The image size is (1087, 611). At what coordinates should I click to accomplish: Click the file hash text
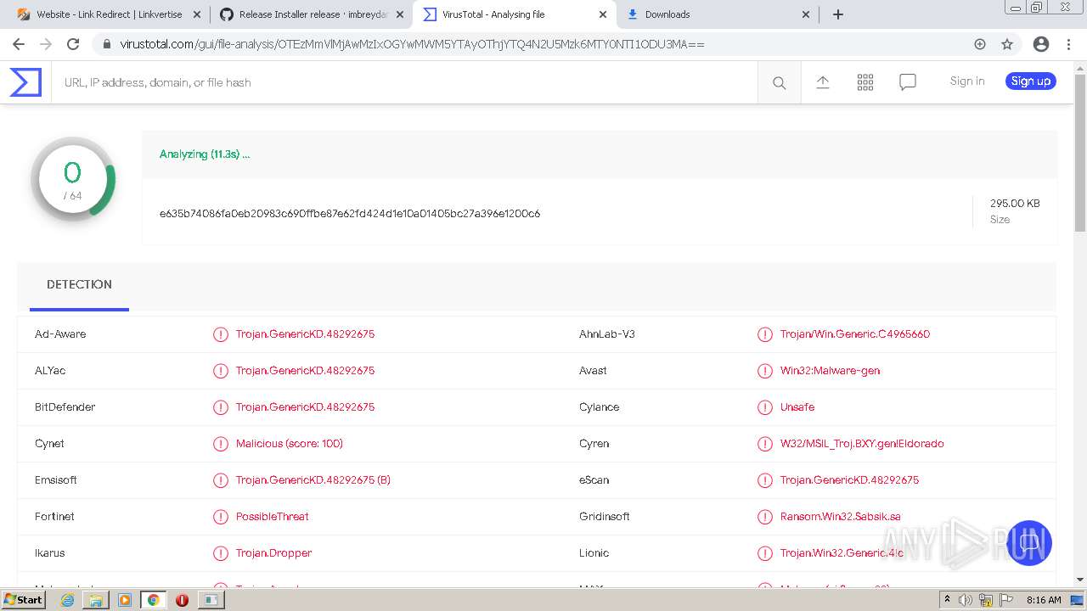pyautogui.click(x=349, y=213)
